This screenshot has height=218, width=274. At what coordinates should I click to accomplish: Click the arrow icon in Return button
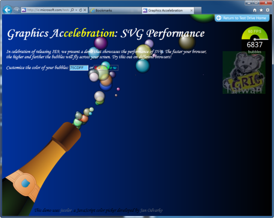tap(219, 18)
